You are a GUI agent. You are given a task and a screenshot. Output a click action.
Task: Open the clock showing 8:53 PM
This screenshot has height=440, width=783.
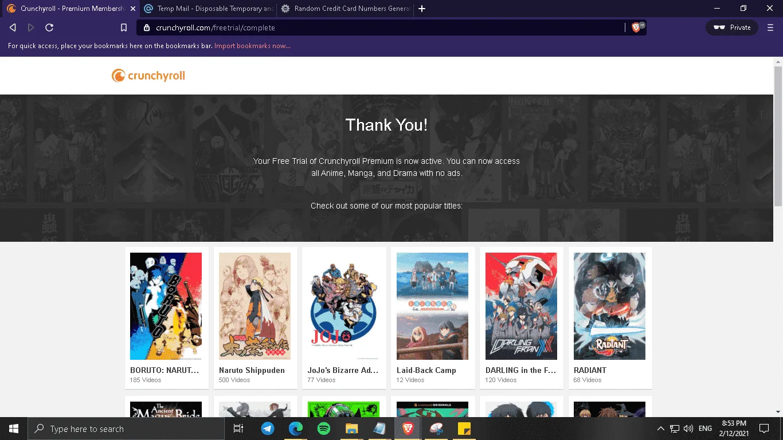(x=734, y=429)
